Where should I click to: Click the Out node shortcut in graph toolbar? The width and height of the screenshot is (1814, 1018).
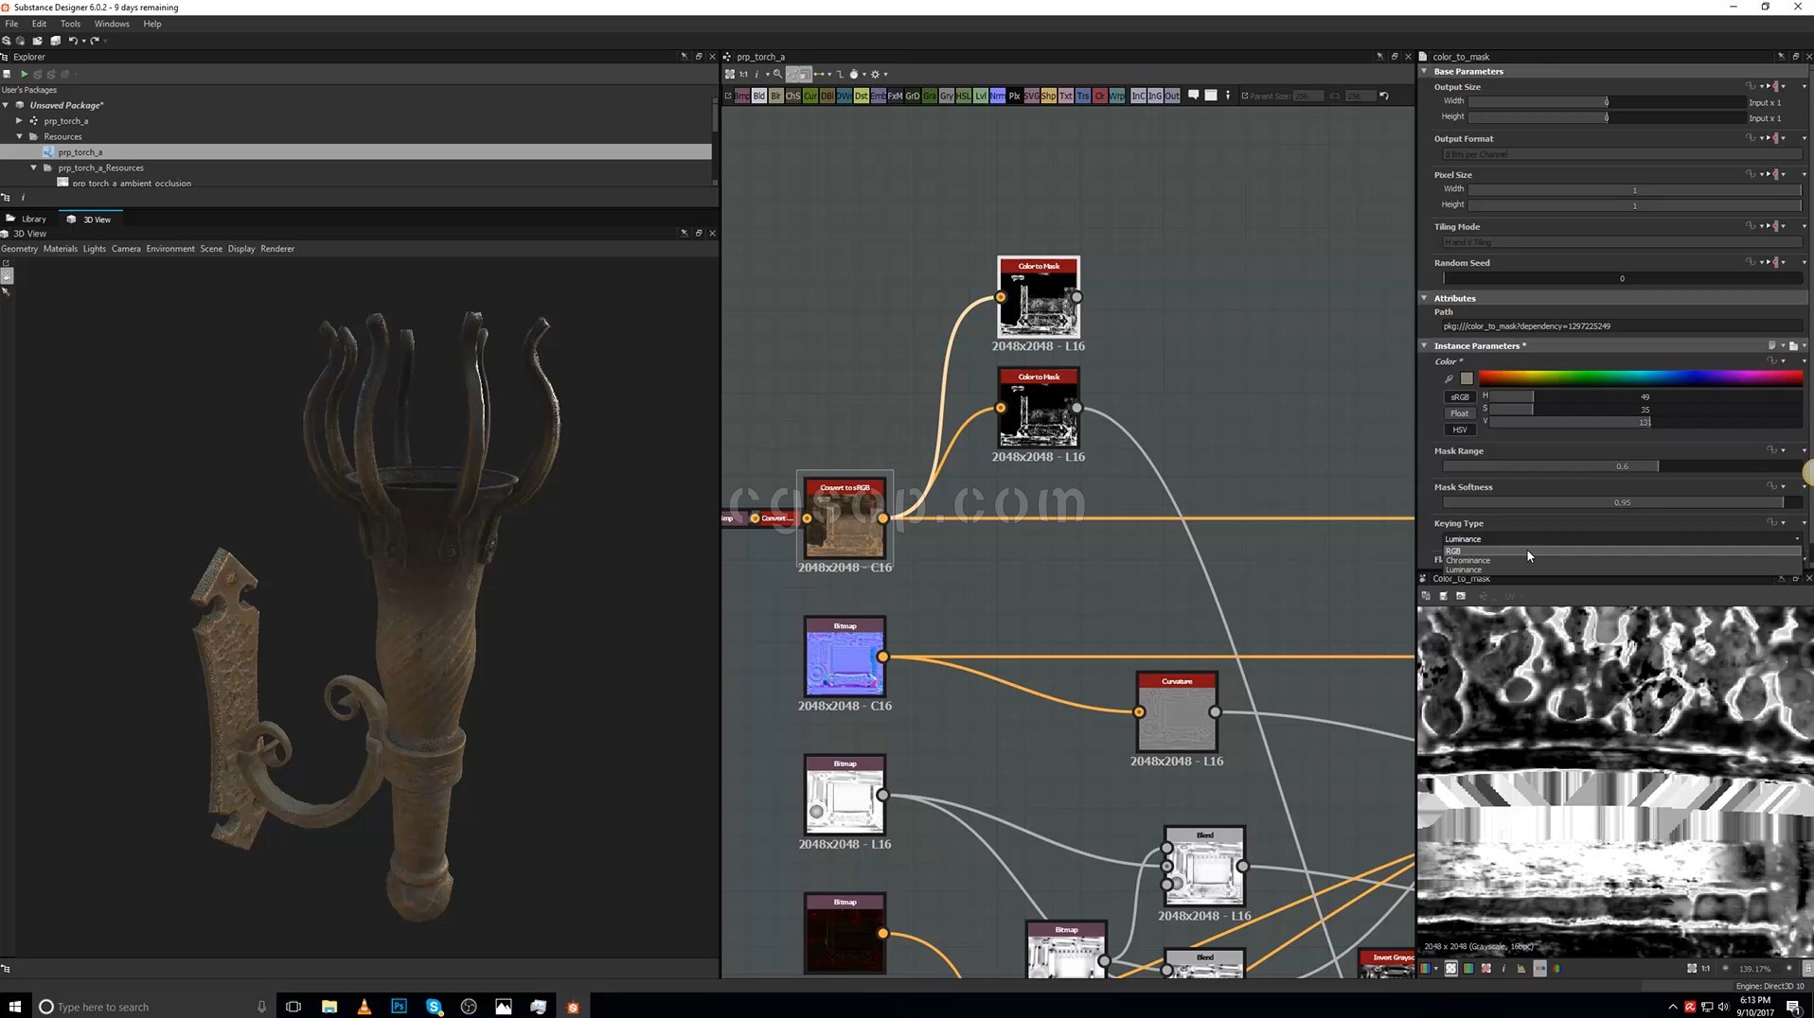(x=1171, y=96)
